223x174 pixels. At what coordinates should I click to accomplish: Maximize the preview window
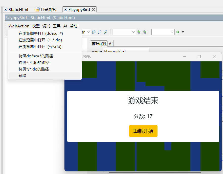[199, 57]
